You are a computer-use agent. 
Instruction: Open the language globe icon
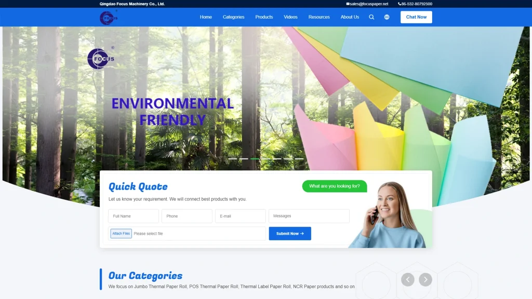click(387, 17)
